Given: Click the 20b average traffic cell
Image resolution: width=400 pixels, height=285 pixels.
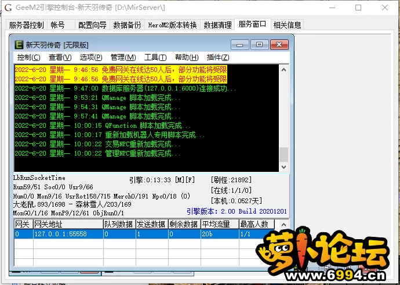Looking at the screenshot, I should [220, 234].
